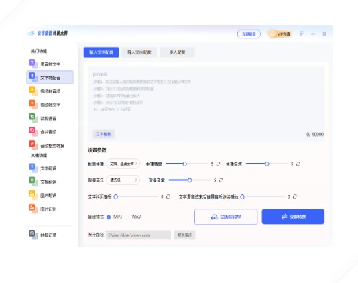Reset the 背景音量 background volume value

tap(221, 180)
